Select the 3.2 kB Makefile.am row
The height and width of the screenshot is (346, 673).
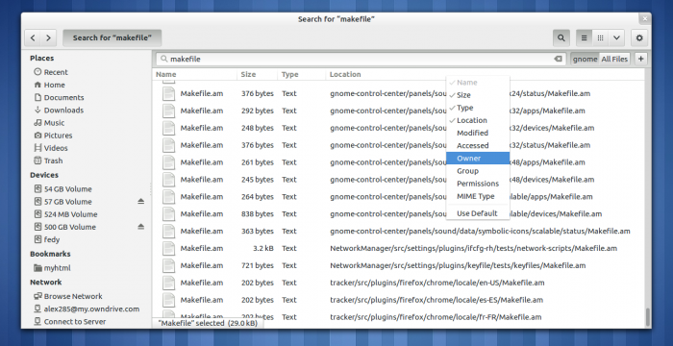click(x=398, y=248)
